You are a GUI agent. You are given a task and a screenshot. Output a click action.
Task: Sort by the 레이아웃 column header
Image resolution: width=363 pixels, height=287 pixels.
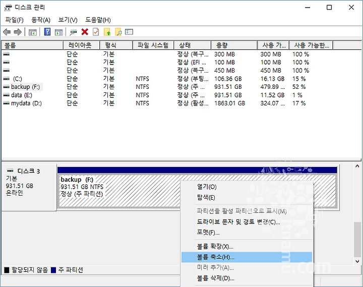(82, 45)
